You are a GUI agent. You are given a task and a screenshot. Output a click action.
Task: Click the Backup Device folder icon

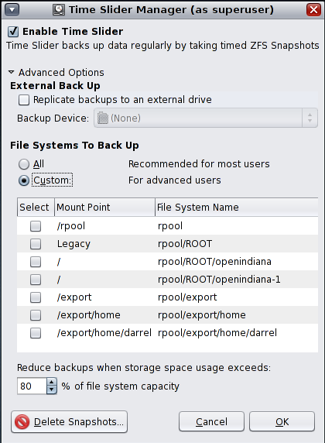pyautogui.click(x=103, y=118)
